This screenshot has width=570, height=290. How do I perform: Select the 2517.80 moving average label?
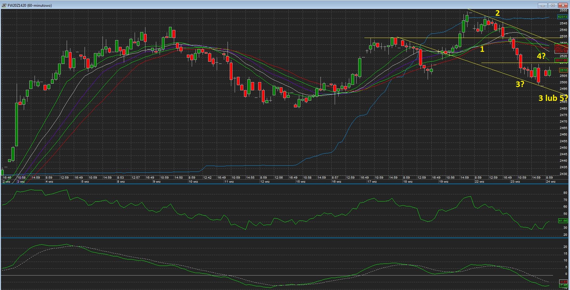click(561, 60)
